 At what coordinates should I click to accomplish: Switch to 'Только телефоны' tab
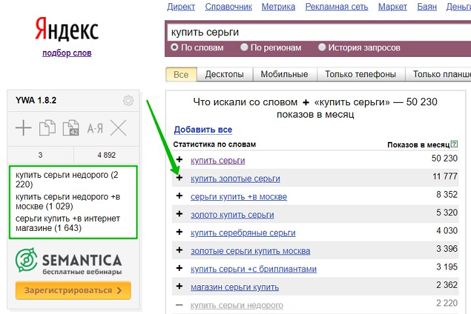coord(360,74)
